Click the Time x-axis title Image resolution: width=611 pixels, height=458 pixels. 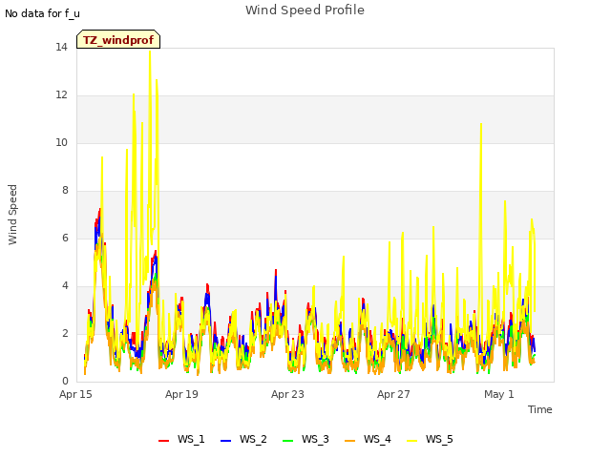pyautogui.click(x=540, y=409)
